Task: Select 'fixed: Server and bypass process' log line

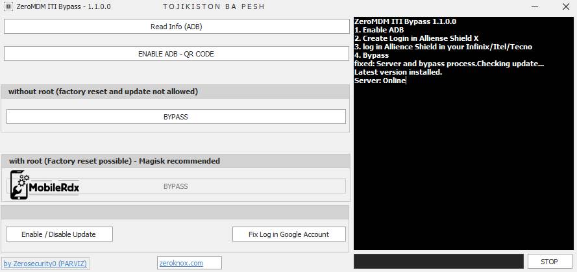Action: coord(449,64)
